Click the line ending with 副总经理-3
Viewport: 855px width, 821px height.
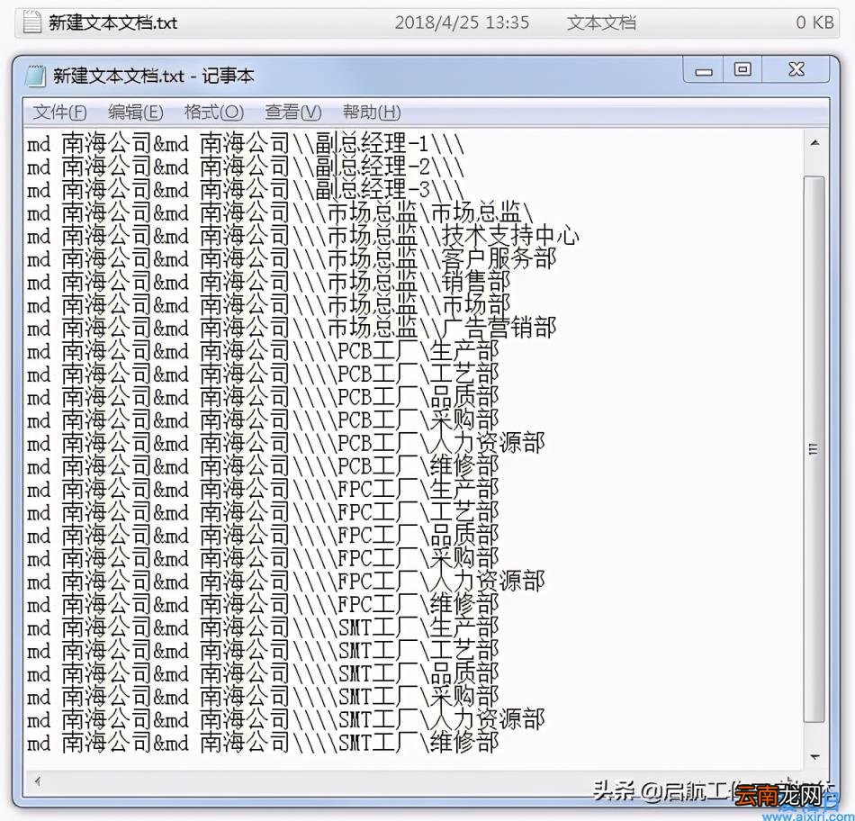[x=246, y=190]
